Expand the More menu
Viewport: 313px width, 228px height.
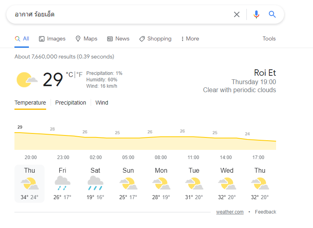coord(190,38)
